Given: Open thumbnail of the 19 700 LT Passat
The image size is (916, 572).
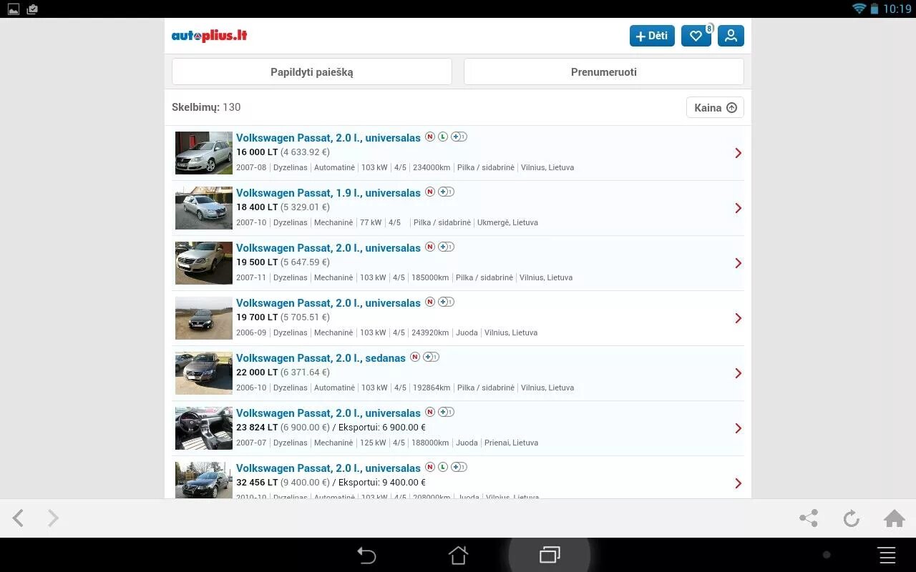Looking at the screenshot, I should pos(204,318).
